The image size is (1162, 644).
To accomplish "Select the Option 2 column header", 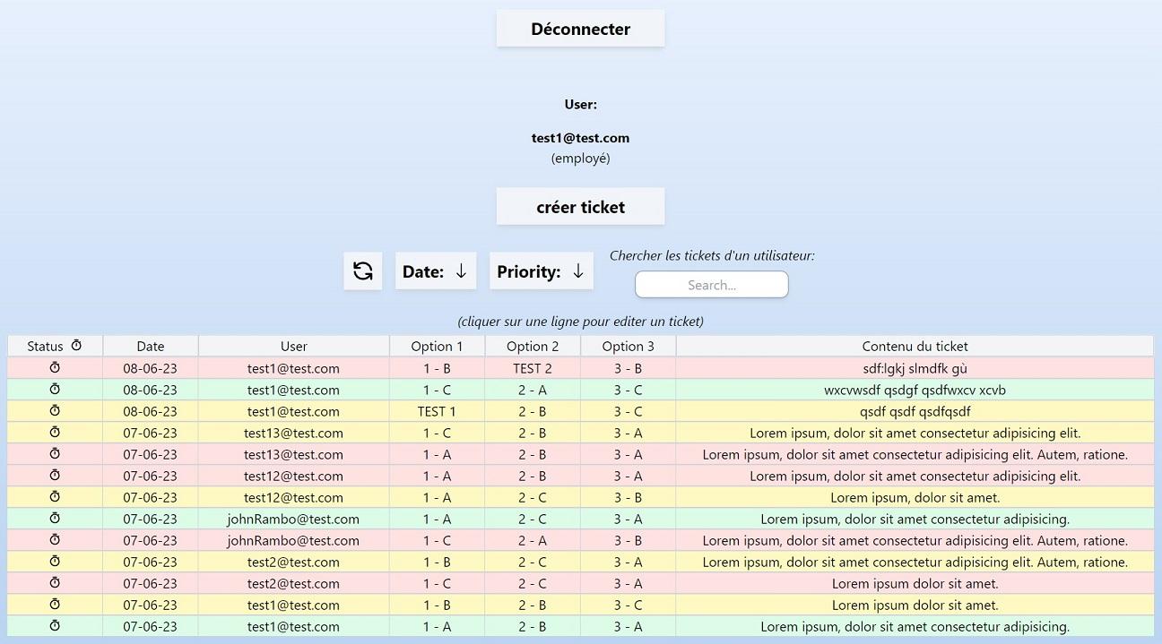I will click(533, 346).
